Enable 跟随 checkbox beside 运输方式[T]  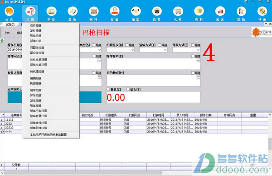pos(160,45)
